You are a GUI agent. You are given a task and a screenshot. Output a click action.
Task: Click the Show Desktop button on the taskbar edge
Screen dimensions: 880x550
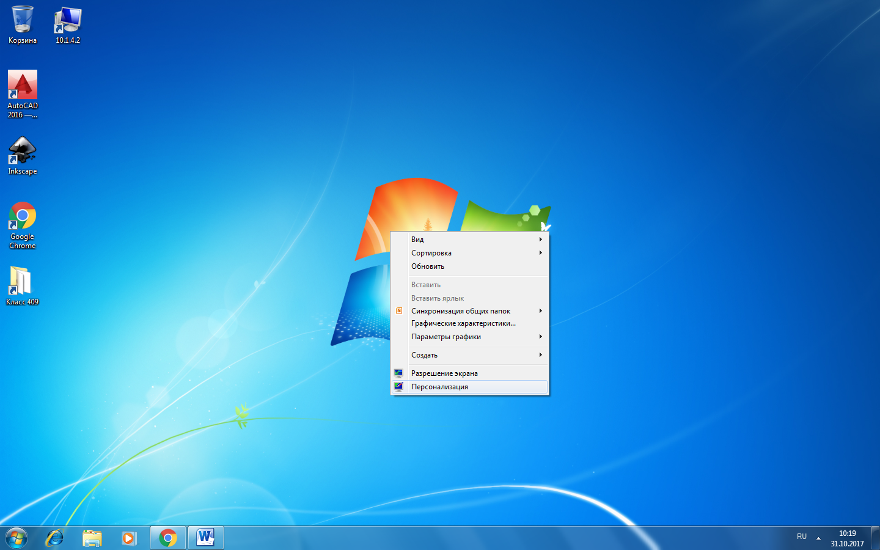pos(875,538)
